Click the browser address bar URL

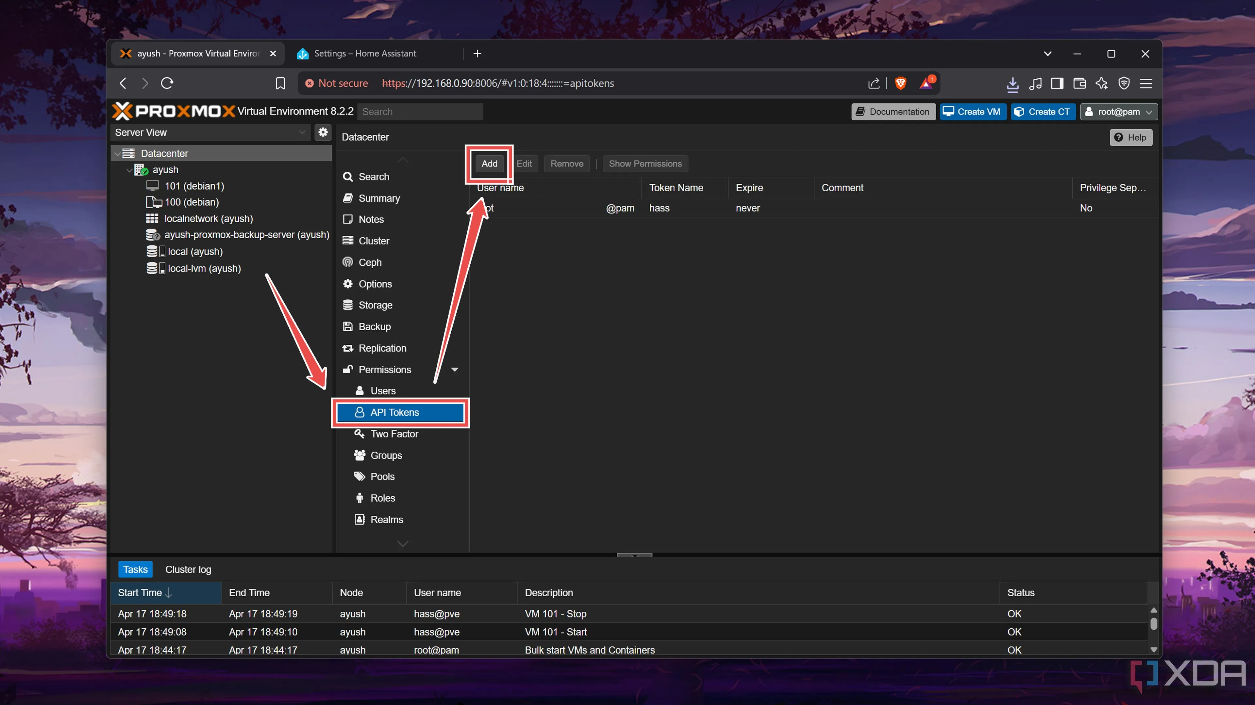(x=497, y=83)
